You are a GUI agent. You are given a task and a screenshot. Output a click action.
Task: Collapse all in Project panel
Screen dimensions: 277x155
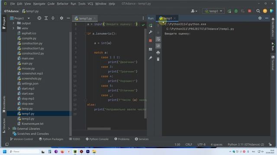click(x=53, y=18)
